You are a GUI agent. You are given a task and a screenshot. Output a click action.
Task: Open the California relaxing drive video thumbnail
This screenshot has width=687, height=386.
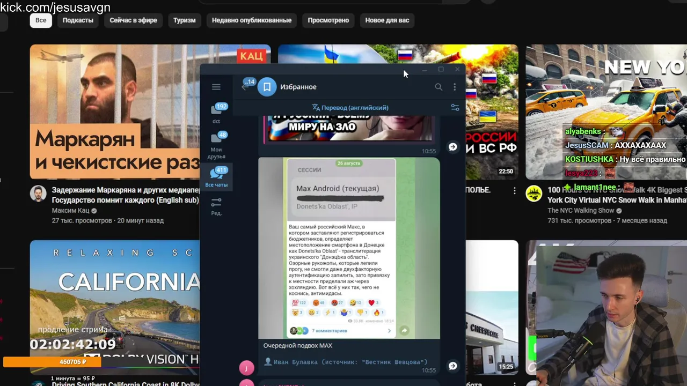click(115, 308)
